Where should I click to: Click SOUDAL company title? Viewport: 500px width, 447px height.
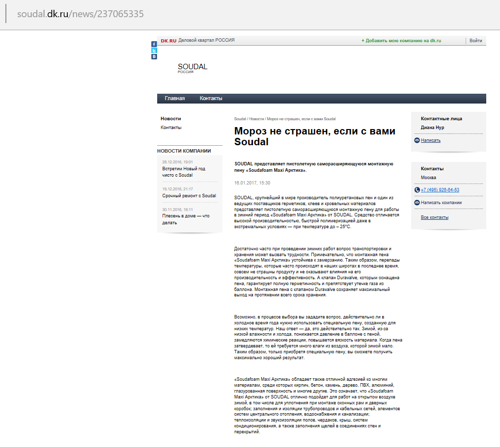(192, 67)
